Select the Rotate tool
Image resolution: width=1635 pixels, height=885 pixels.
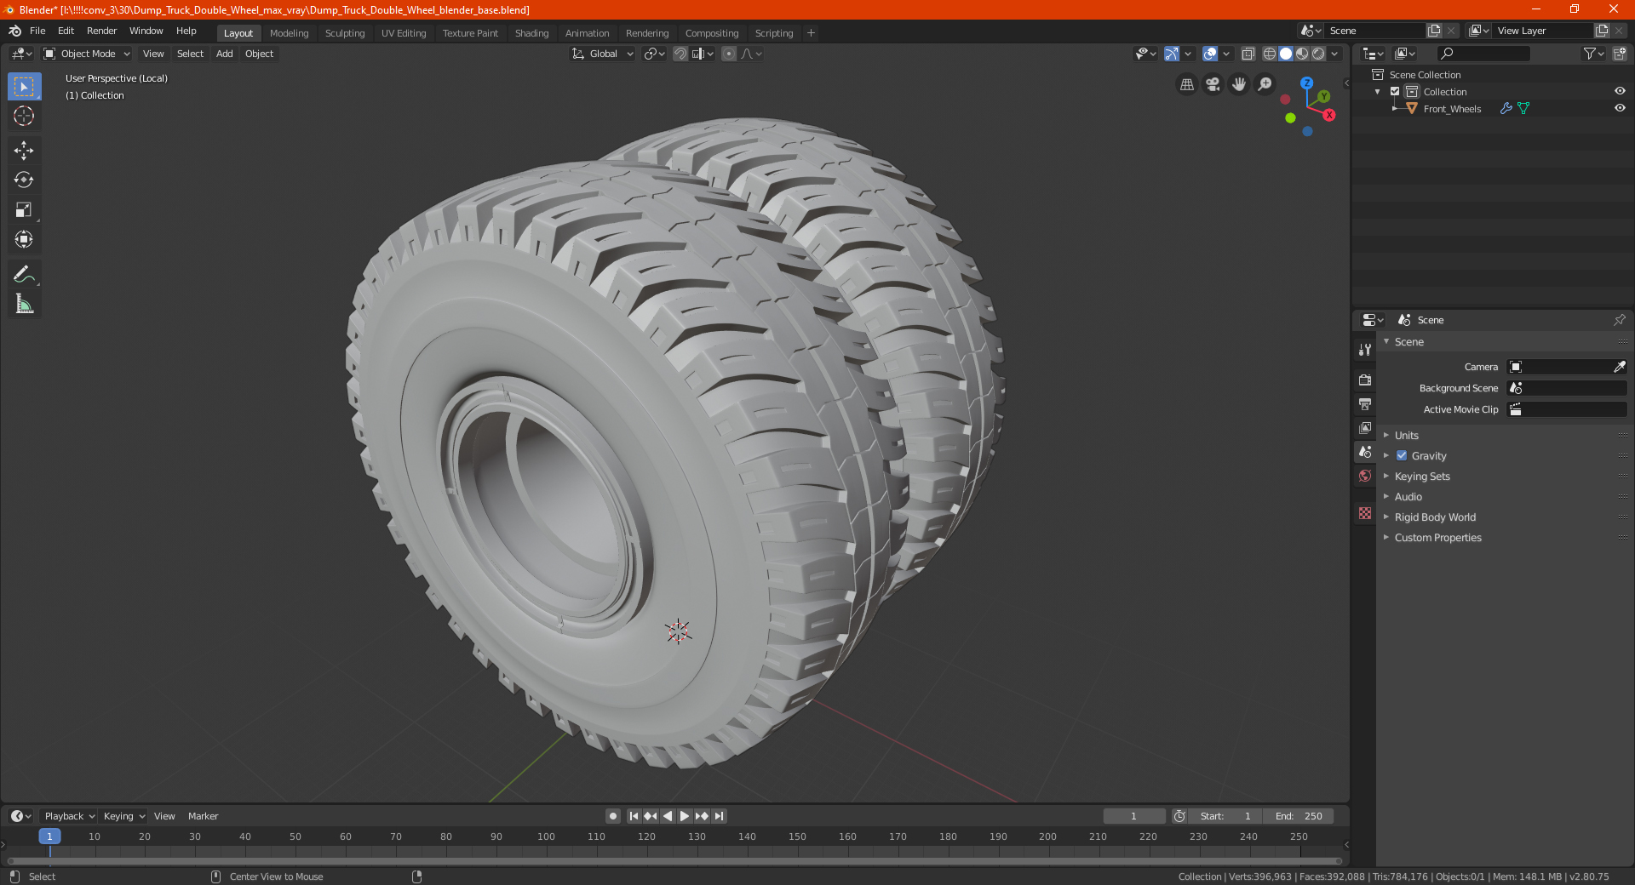point(24,180)
